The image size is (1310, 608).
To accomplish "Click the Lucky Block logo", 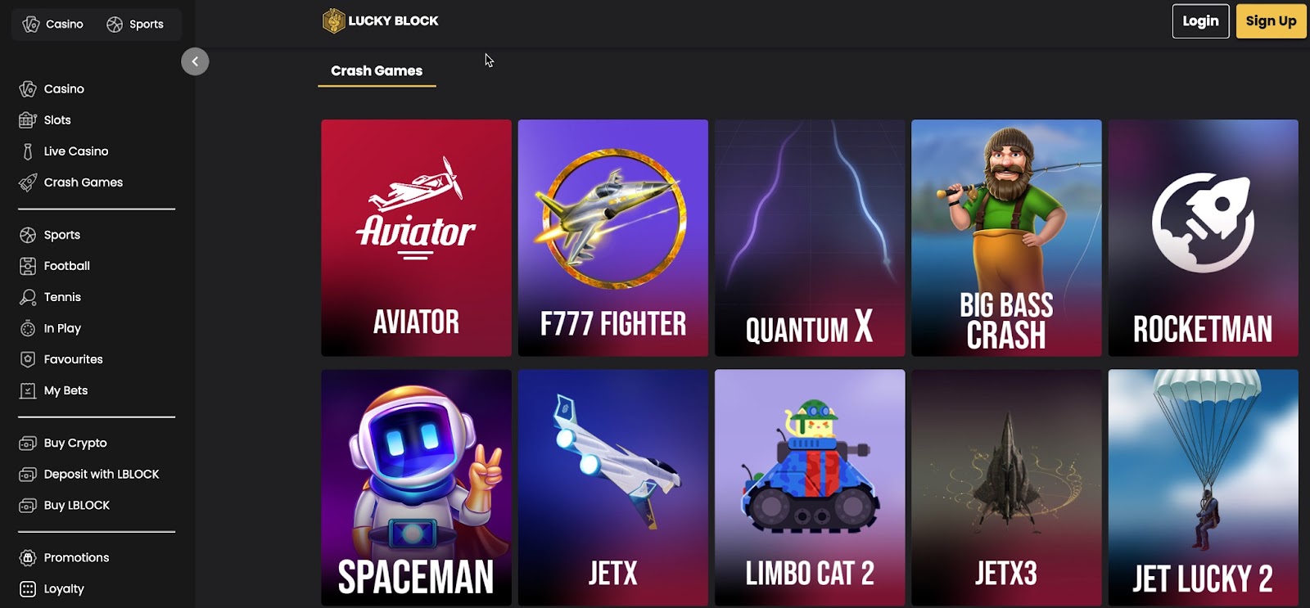I will [381, 20].
